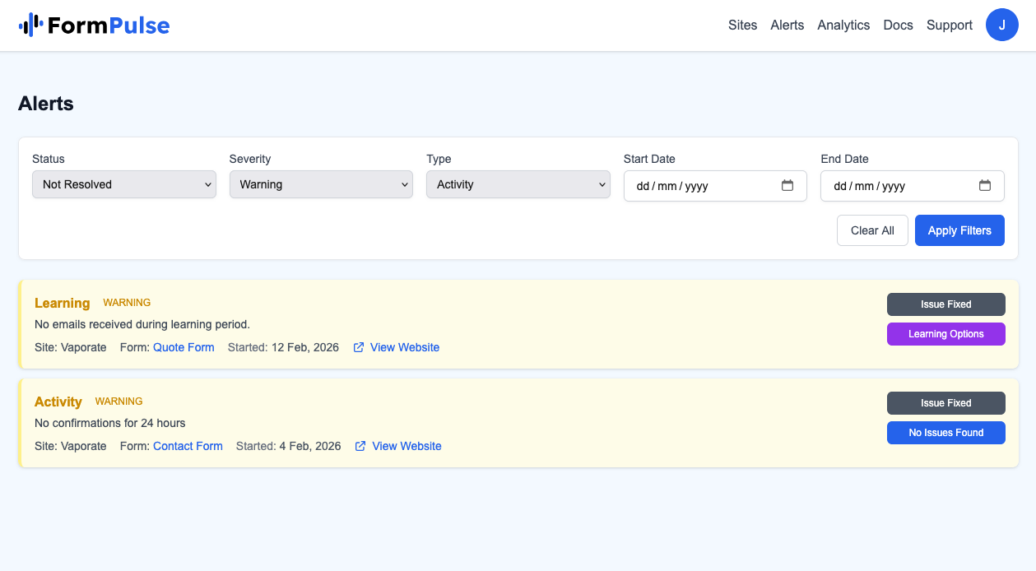Open the purple Learning Options button
This screenshot has width=1036, height=571.
(x=945, y=334)
